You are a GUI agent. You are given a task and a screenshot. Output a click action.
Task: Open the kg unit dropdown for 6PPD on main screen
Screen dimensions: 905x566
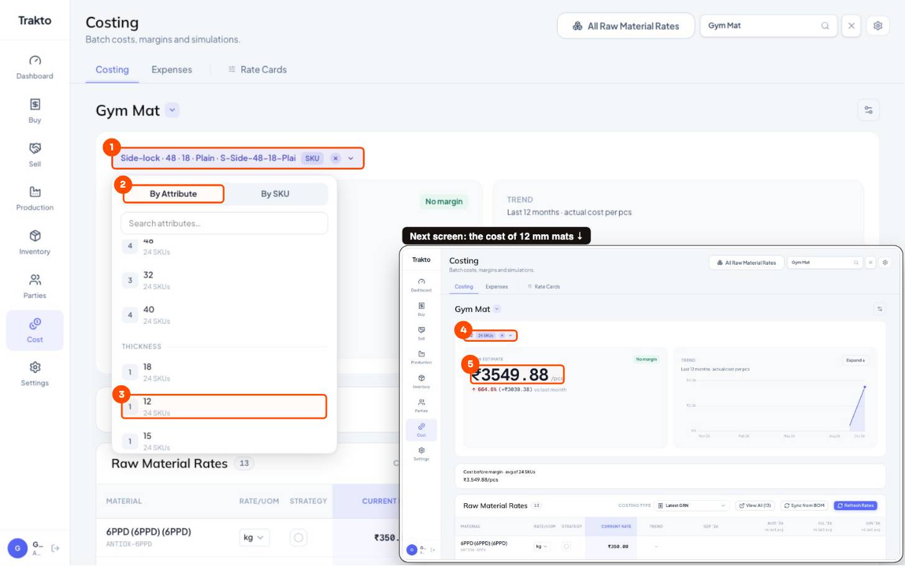254,537
